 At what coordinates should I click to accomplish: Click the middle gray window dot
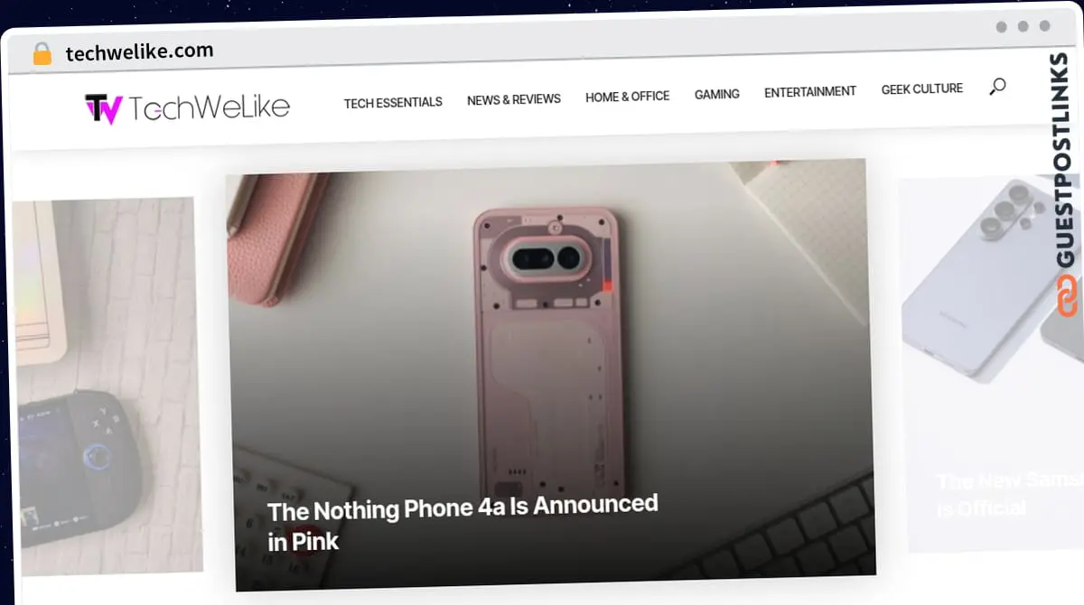(x=1023, y=27)
